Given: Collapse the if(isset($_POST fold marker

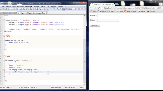Looking at the screenshot, I should pyautogui.click(x=4, y=61).
